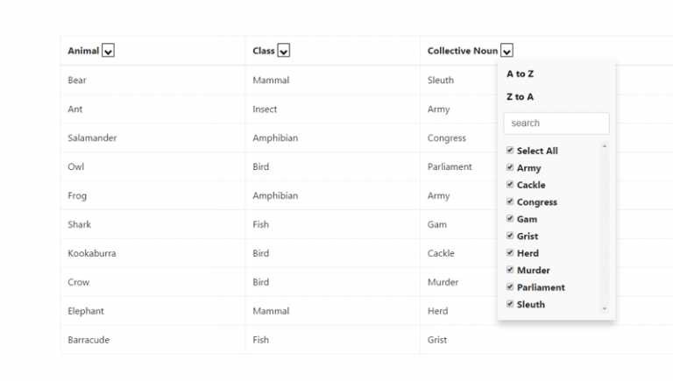
Task: Toggle the Gam filter checkbox
Action: 509,219
